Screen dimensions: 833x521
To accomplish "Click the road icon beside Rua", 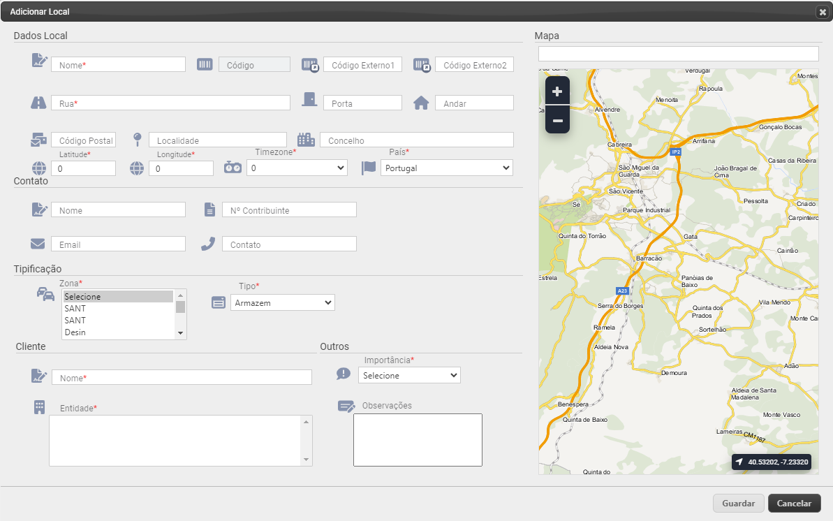I will tap(38, 103).
